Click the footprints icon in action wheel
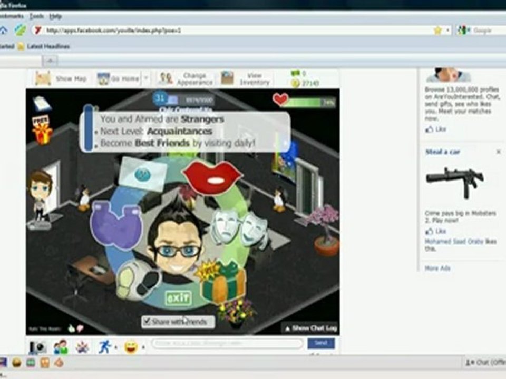 [139, 282]
